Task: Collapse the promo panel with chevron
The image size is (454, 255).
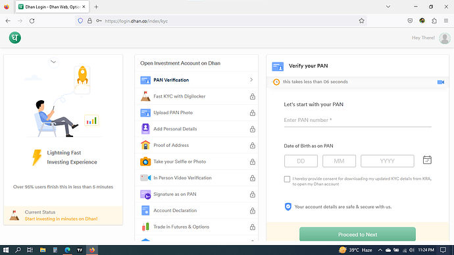Action: [53, 62]
